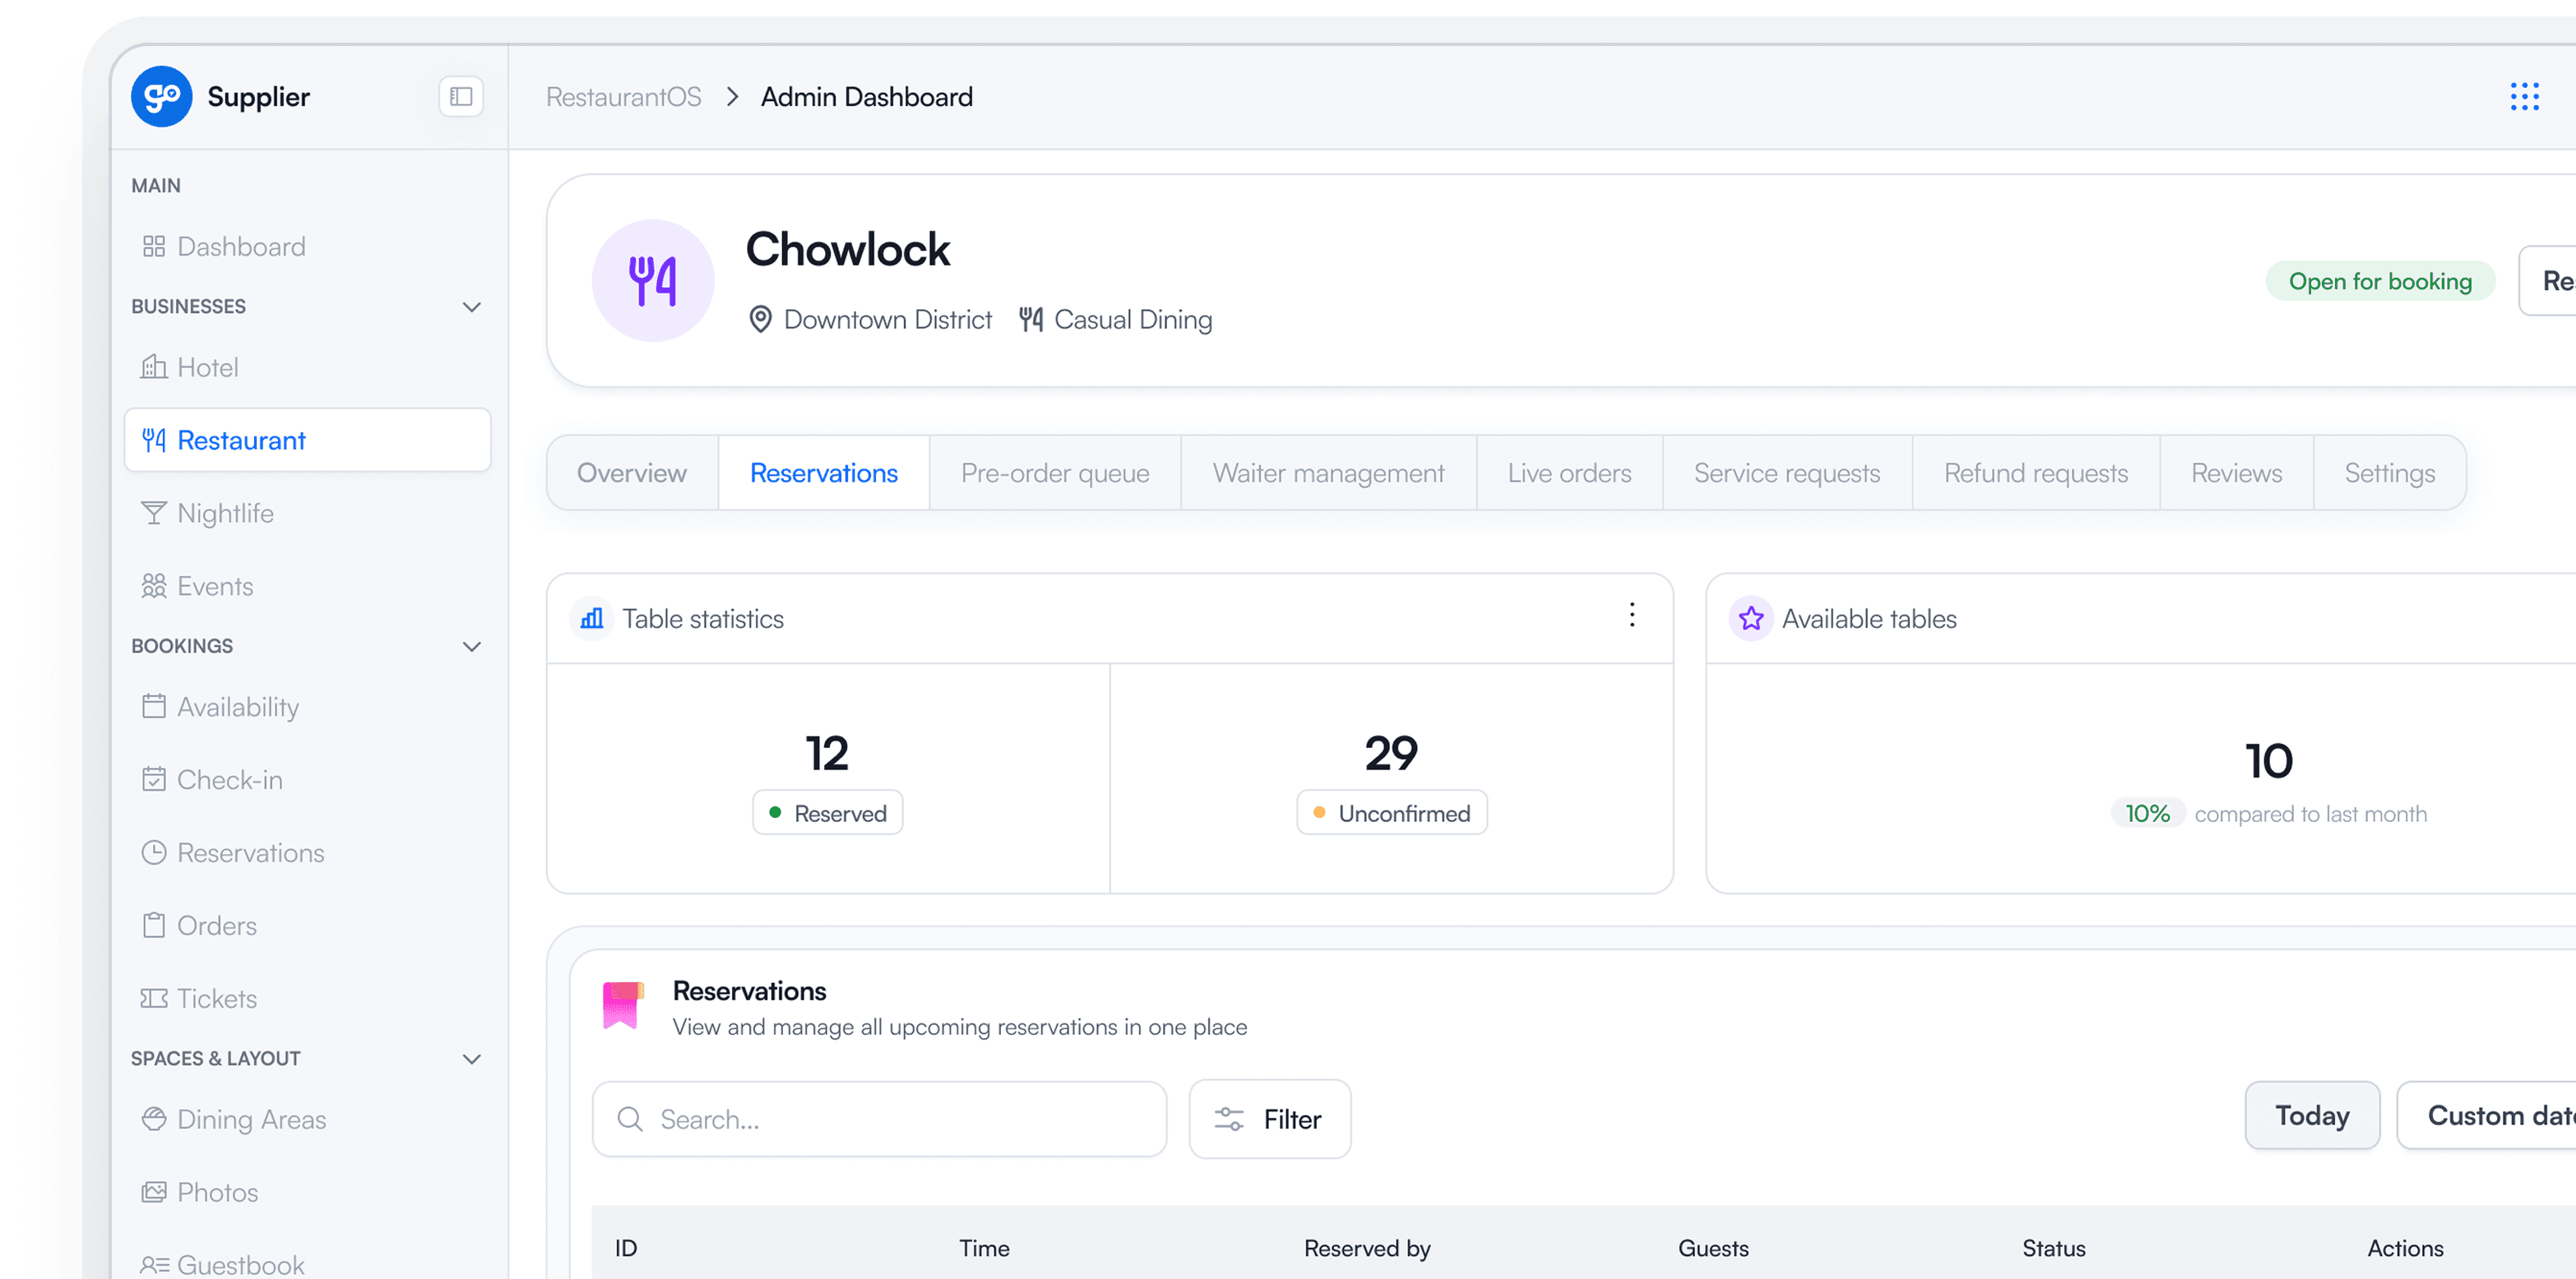Click the Nightlife cocktail glass icon

[154, 513]
